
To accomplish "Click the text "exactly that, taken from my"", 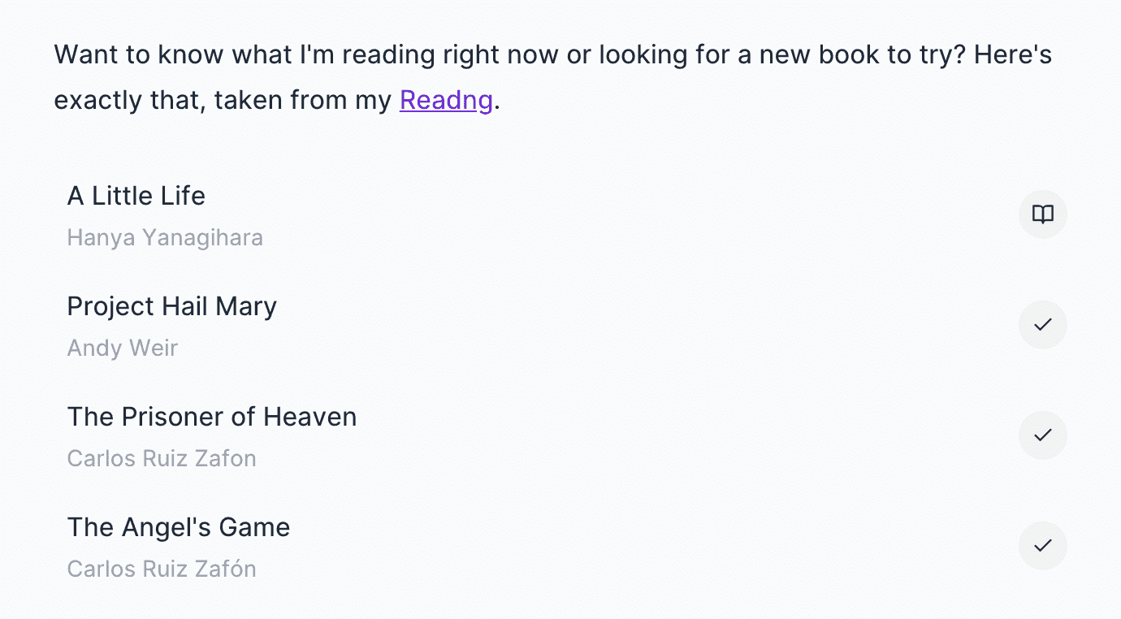I will click(x=223, y=101).
